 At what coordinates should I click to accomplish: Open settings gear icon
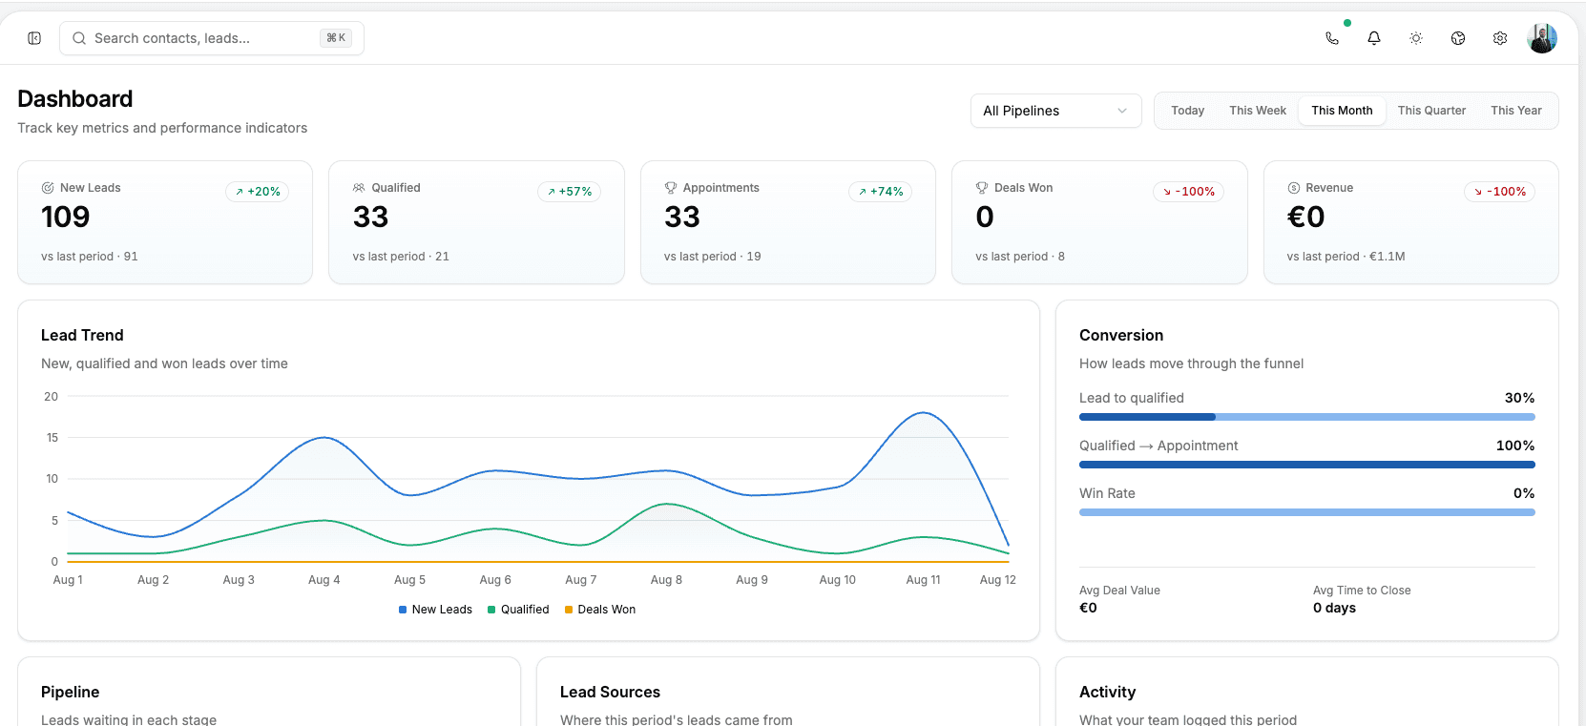point(1500,38)
